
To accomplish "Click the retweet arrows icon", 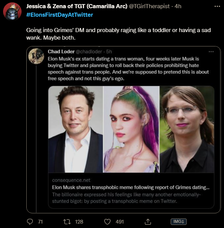I will click(x=67, y=222).
